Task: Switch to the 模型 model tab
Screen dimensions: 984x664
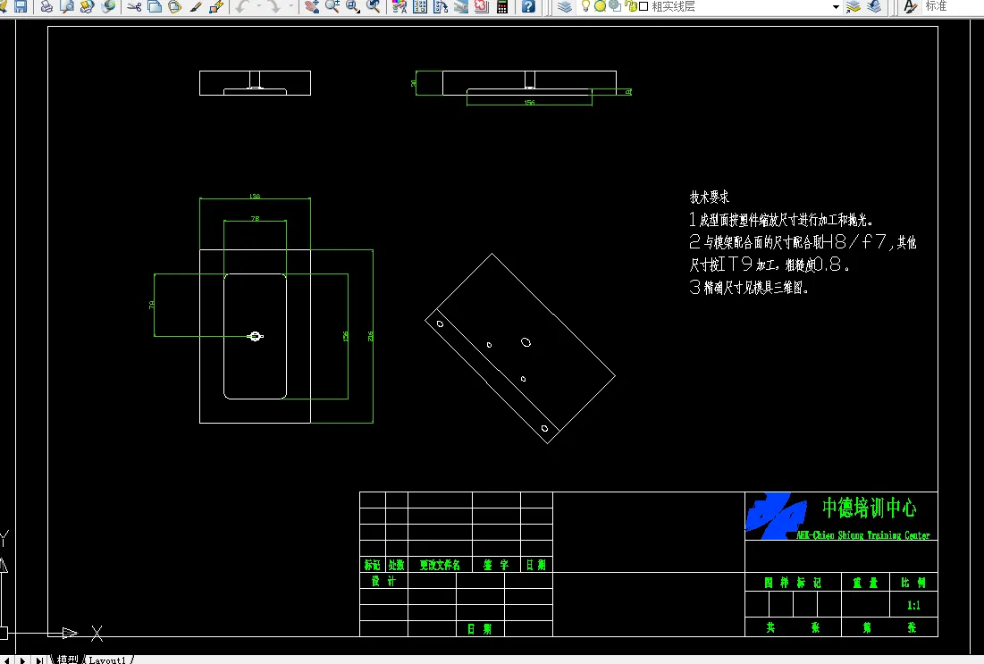Action: 67,659
